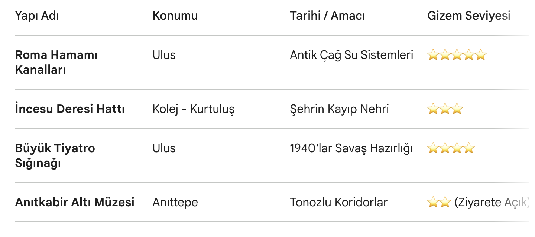Click the "Yapı Adı" column header
Image resolution: width=535 pixels, height=237 pixels.
pos(37,16)
